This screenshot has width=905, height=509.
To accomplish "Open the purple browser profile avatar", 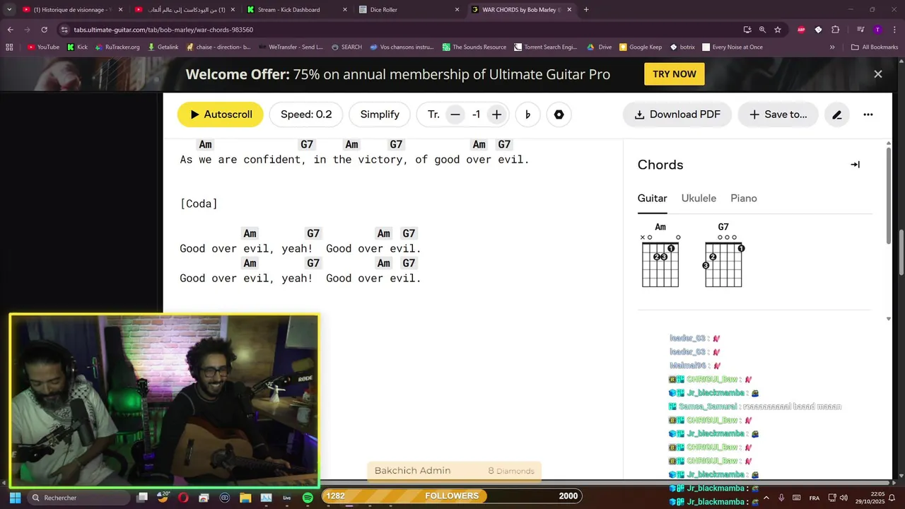I will pos(877,30).
